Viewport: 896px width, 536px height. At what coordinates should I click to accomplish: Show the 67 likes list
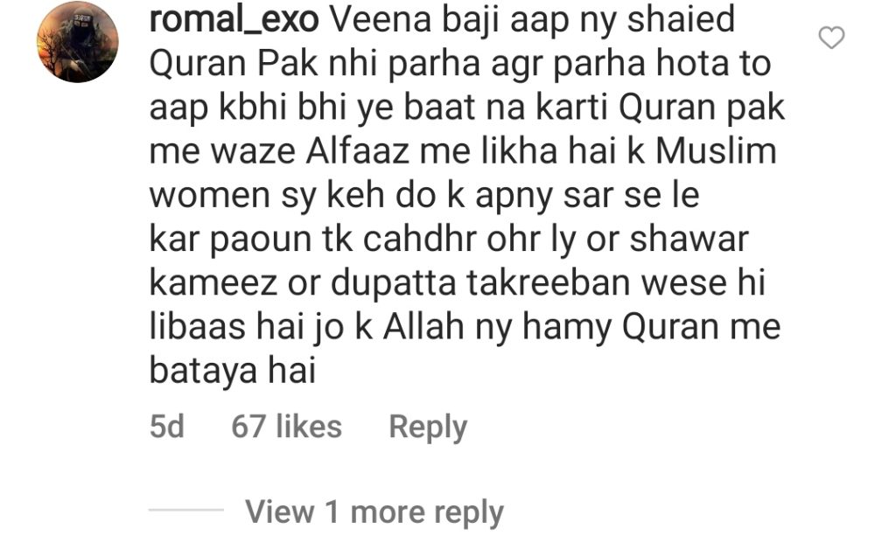[x=286, y=427]
